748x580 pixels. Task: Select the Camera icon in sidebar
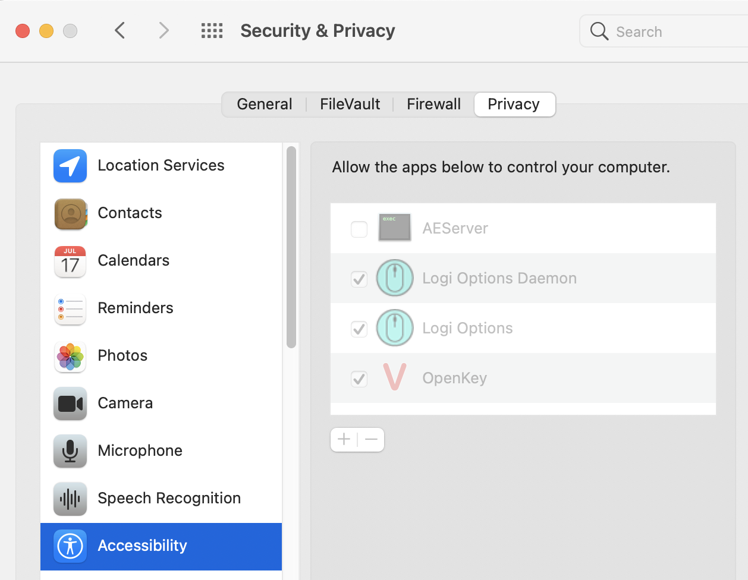70,404
